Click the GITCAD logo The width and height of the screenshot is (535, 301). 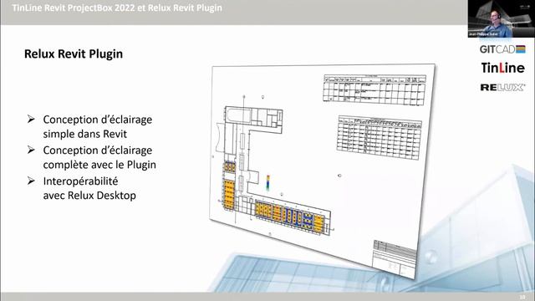pyautogui.click(x=502, y=49)
